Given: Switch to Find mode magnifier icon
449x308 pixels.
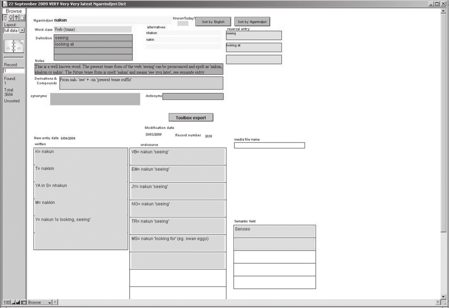Looking at the screenshot, I should point(11,18).
